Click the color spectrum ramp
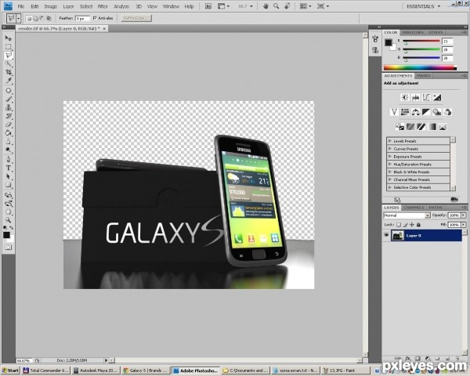Screen dimensions: 470x376 click(x=420, y=68)
